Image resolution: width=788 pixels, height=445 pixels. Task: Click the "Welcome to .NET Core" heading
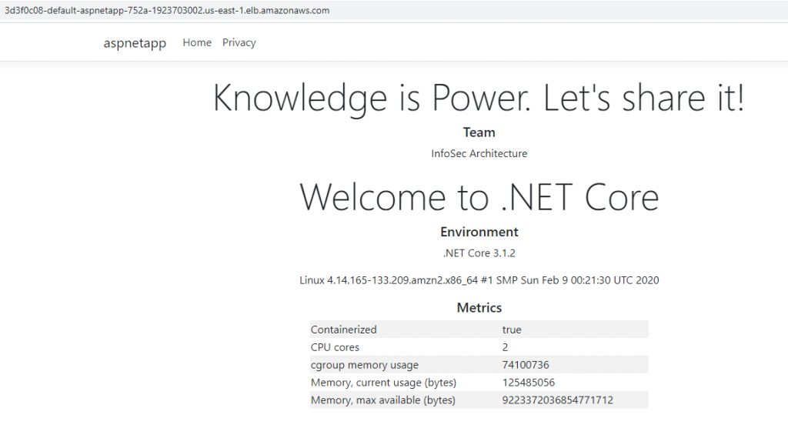(x=479, y=197)
